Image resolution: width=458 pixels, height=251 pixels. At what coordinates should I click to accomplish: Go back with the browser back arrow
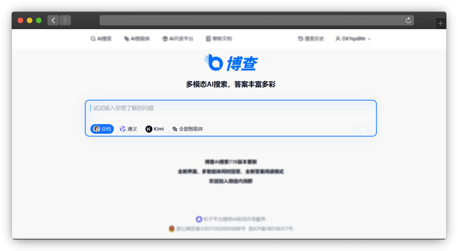pos(53,21)
